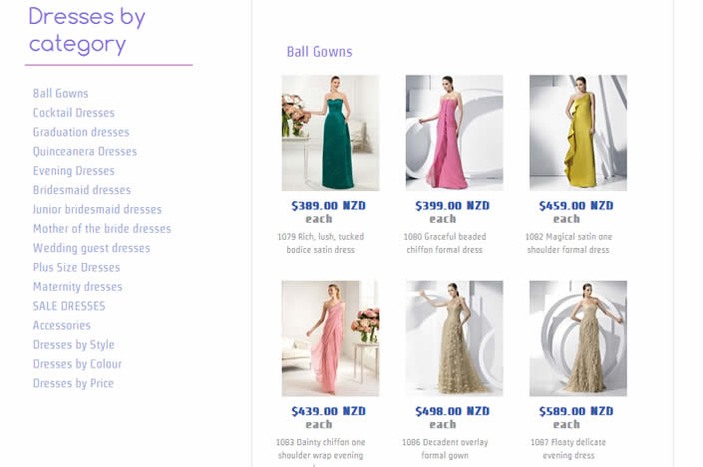
Task: View SALE DRESSES category
Action: coord(69,306)
